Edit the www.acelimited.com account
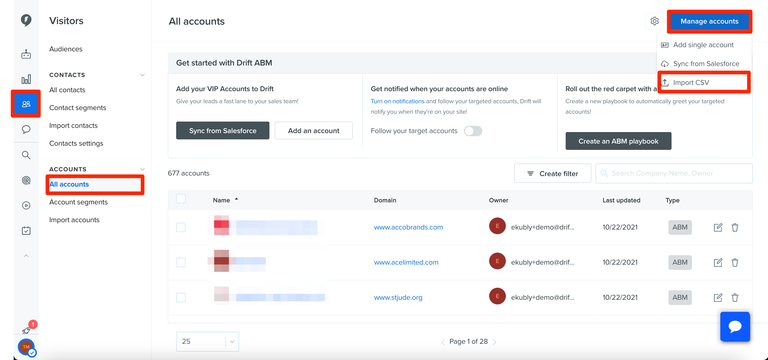768x360 pixels. (718, 263)
